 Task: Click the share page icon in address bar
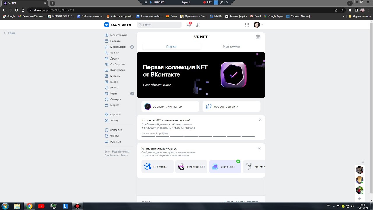(x=336, y=10)
